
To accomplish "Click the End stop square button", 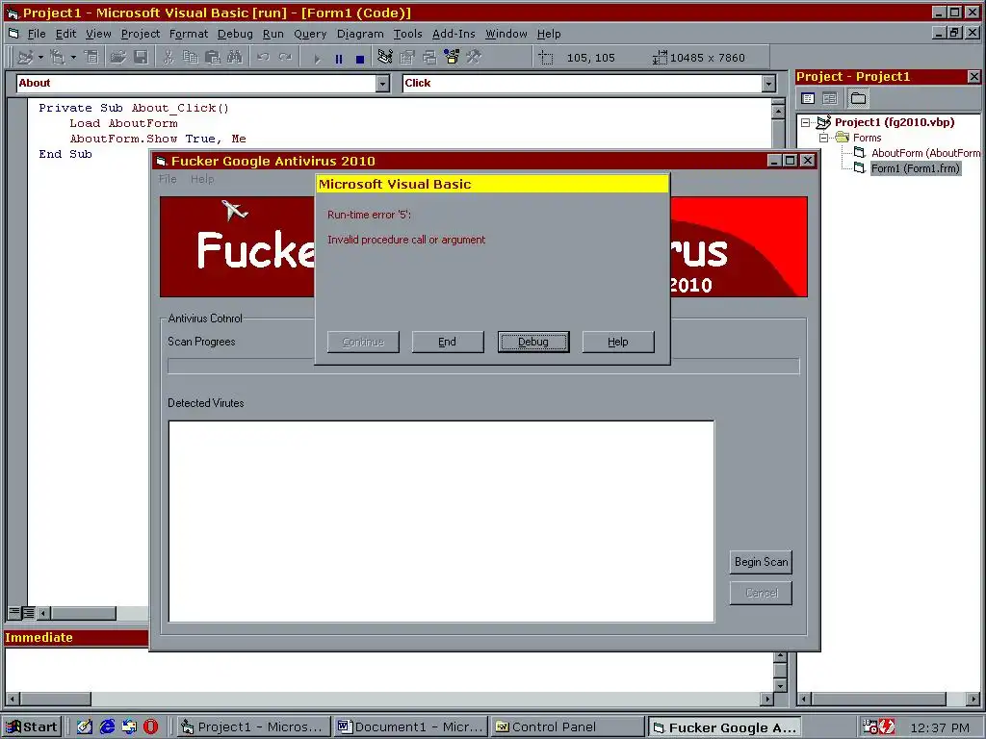I will (360, 59).
